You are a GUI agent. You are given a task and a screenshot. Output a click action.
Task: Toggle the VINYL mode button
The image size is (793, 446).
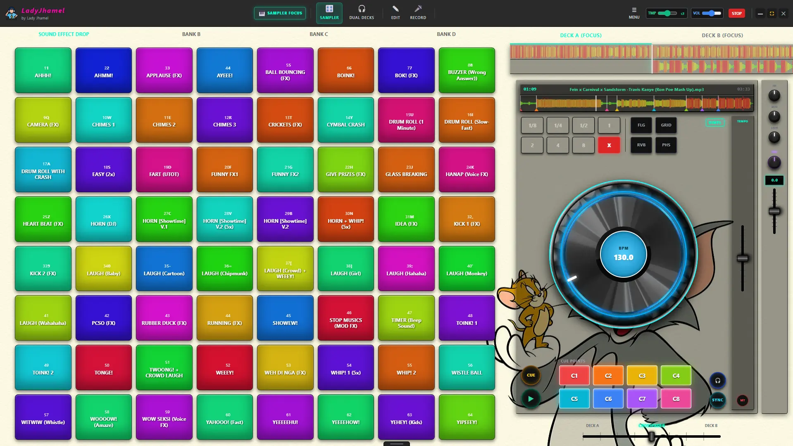(714, 122)
